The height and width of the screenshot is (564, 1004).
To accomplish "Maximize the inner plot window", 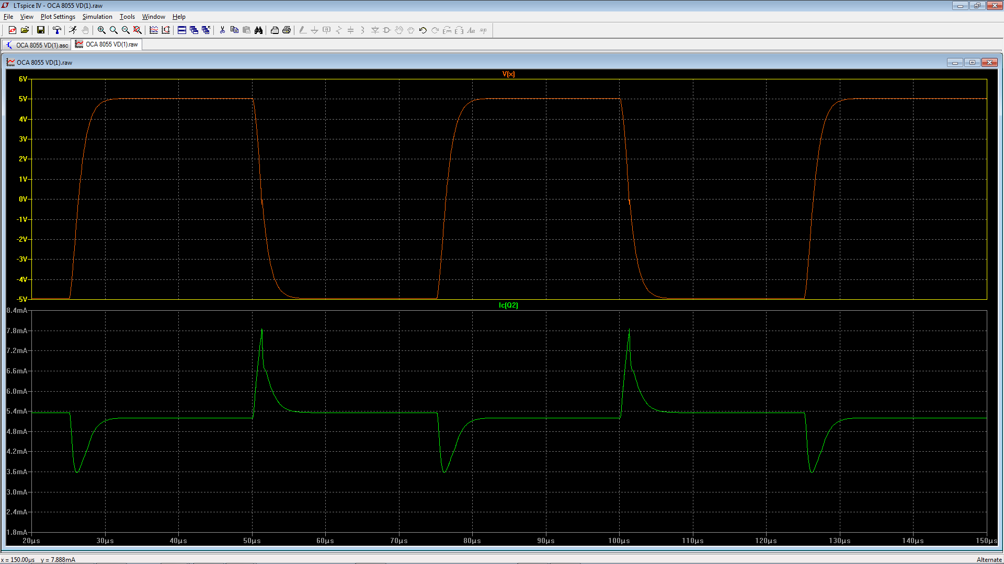I will coord(972,62).
